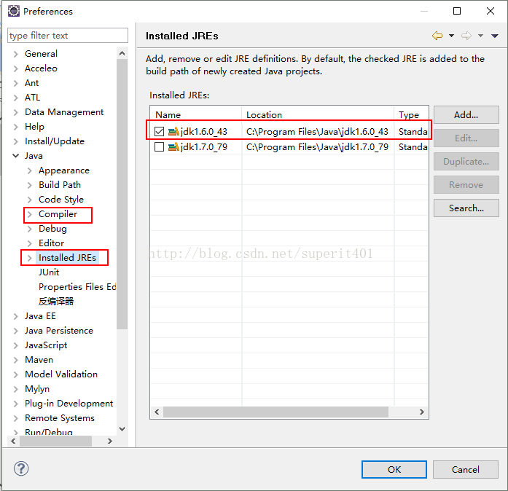Select jdk1.6.0_43 location path cell
This screenshot has height=491, width=508.
tap(317, 132)
